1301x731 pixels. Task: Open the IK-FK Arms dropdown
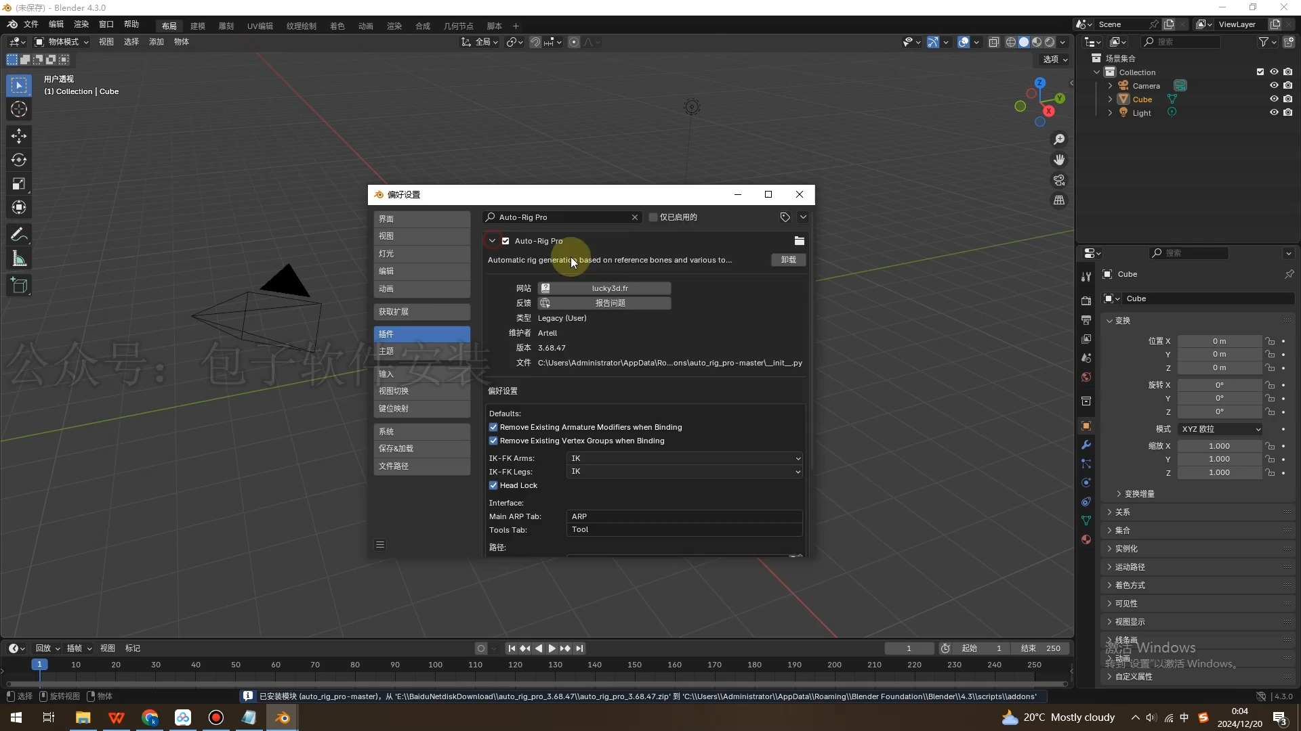684,458
